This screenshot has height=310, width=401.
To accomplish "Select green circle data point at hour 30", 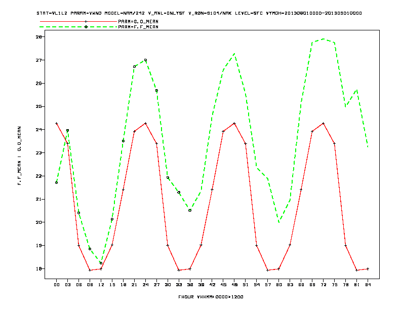I will 168,177.
